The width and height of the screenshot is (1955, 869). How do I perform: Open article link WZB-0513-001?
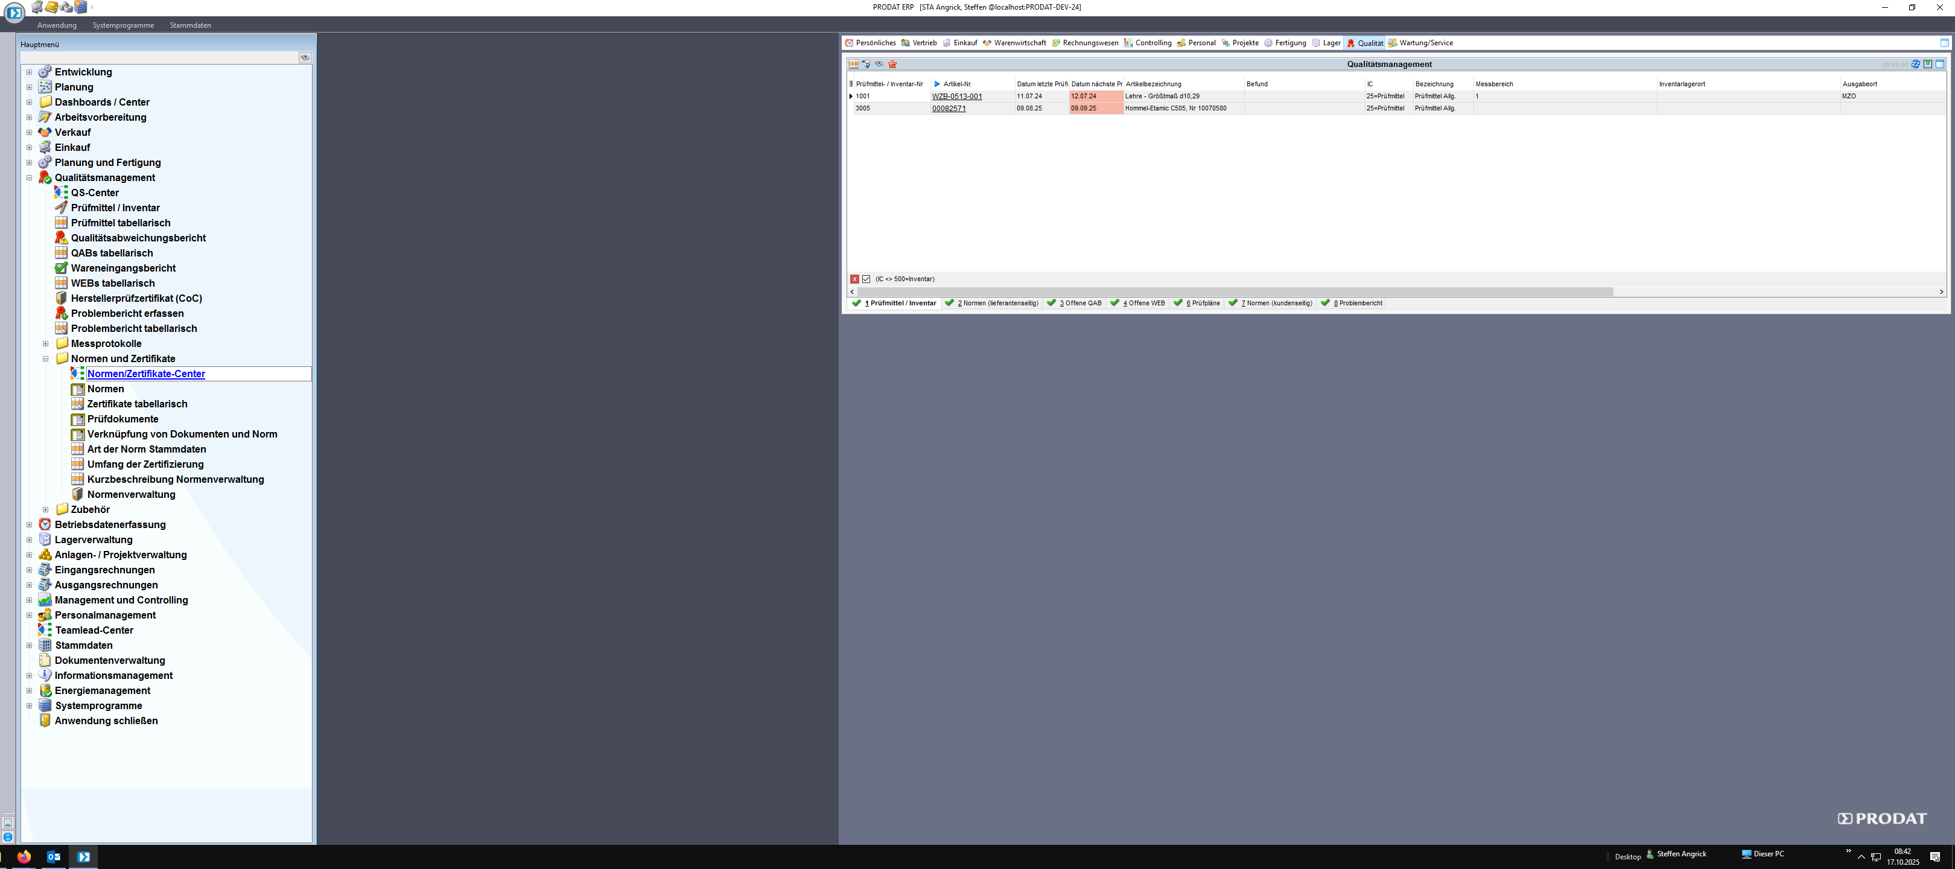coord(957,97)
